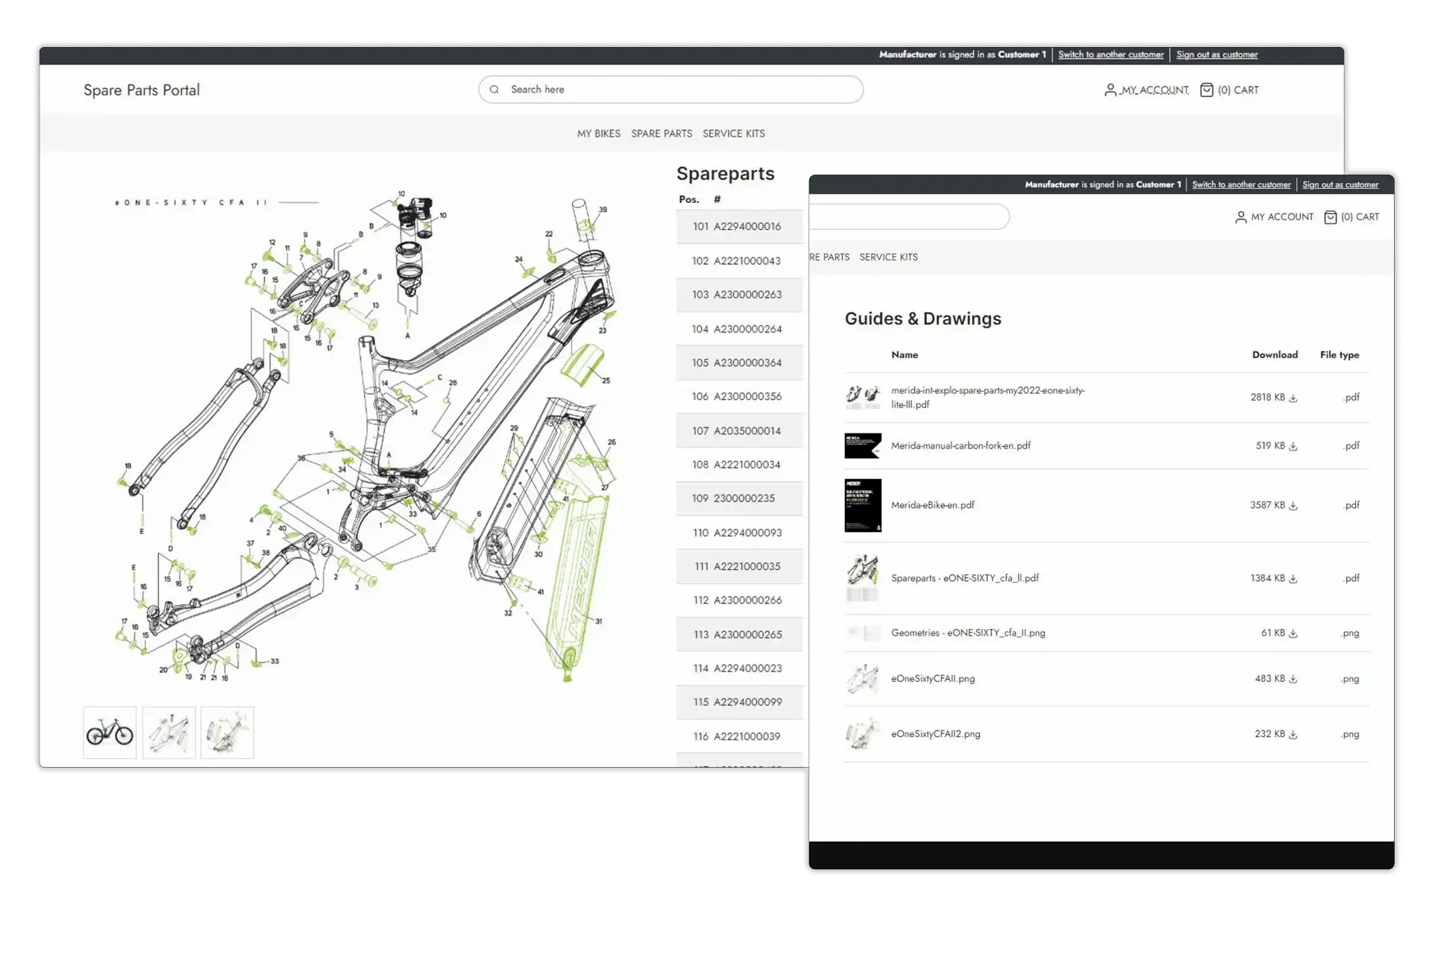
Task: Click Sign out as customer in front window
Action: (1340, 185)
